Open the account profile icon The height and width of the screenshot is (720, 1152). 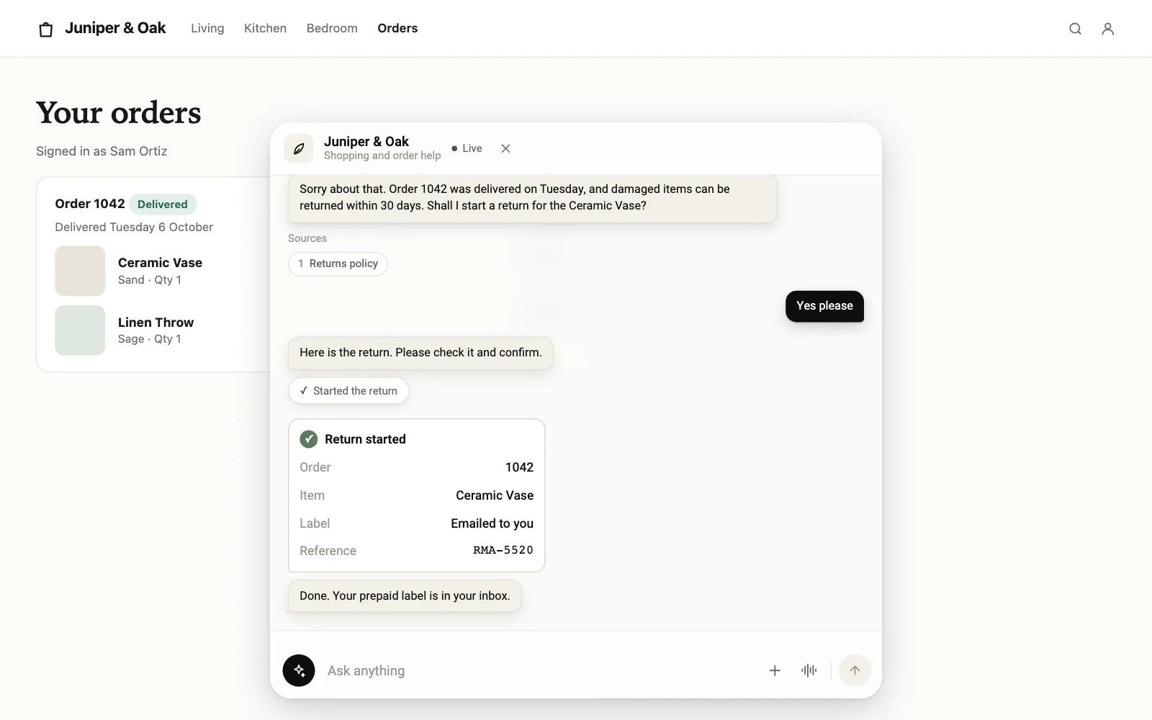point(1108,29)
